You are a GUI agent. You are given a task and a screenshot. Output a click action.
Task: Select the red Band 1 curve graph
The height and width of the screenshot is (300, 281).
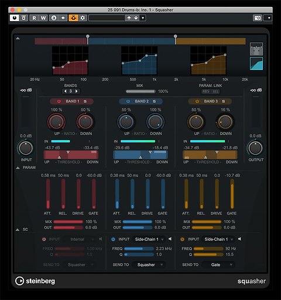[70, 60]
